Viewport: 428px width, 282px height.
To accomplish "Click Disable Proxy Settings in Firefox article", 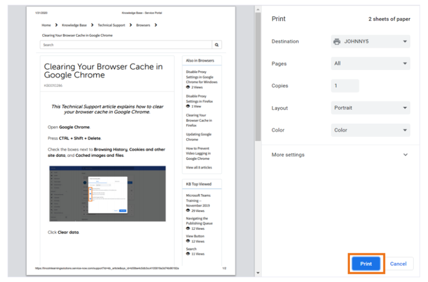I will [199, 99].
